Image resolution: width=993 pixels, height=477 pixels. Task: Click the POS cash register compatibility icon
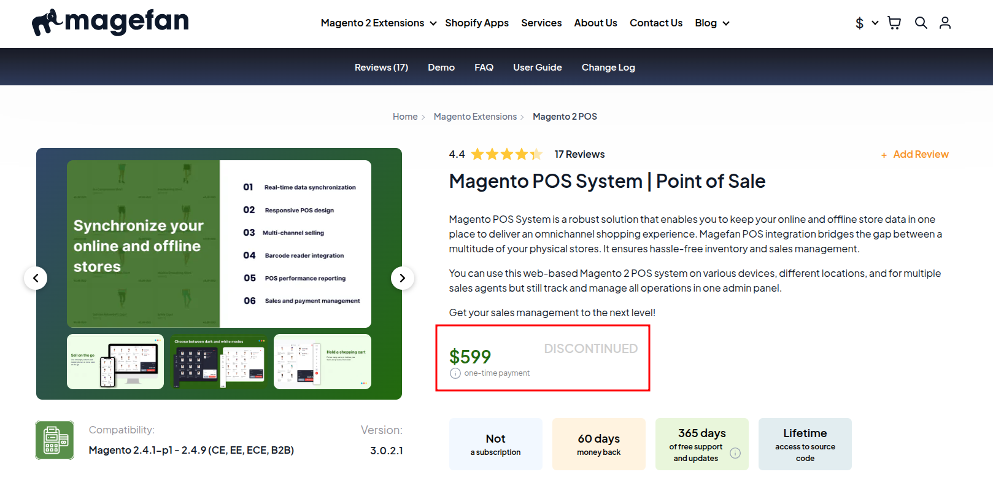click(x=55, y=440)
